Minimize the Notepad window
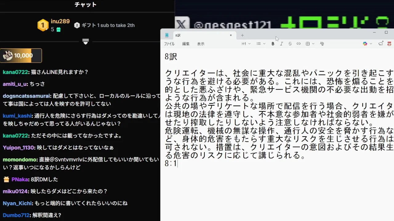The height and width of the screenshot is (221, 394). [374, 32]
